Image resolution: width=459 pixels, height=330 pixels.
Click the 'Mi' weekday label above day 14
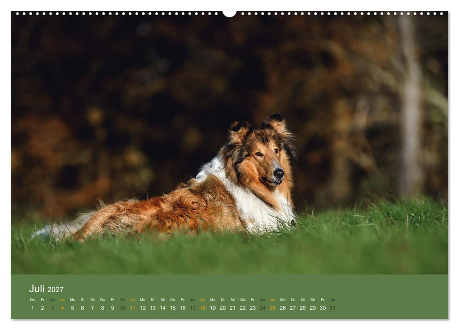point(163,300)
